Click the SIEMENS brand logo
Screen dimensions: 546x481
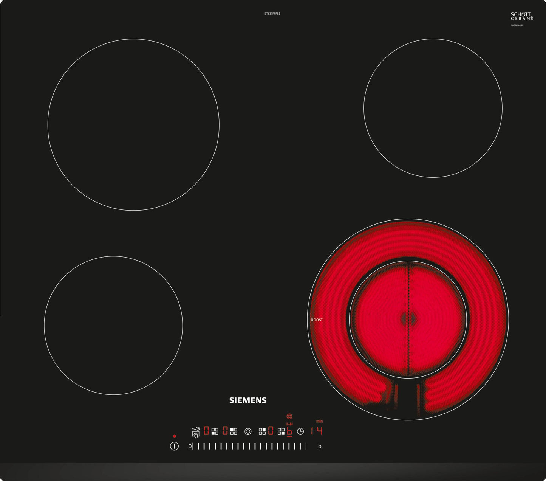coord(248,400)
